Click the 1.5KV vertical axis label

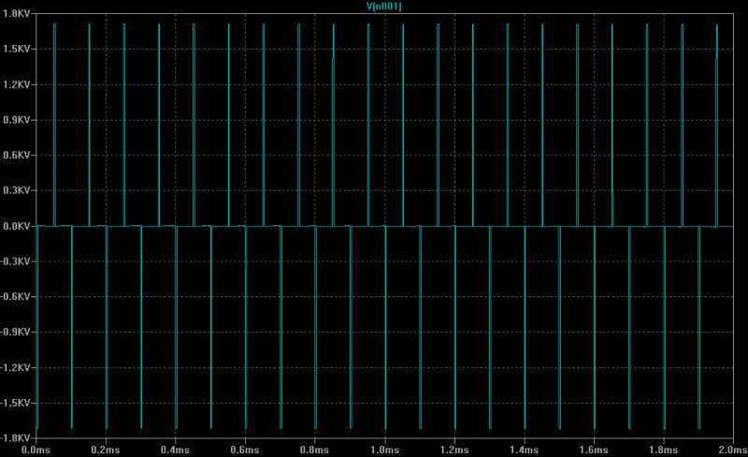pyautogui.click(x=16, y=49)
